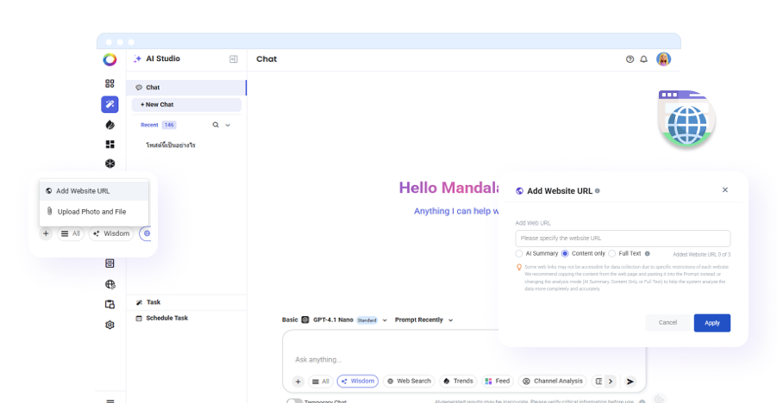
Task: Open the archive drawer icon in sidebar
Action: pyautogui.click(x=110, y=263)
